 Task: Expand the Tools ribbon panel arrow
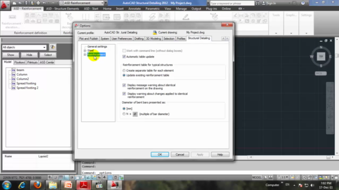pos(276,33)
